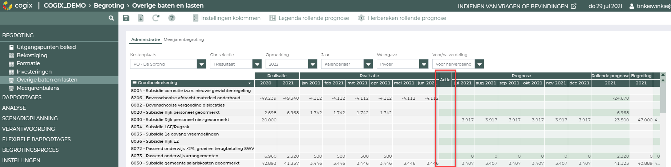Switch to the Meerjarenbegroting tab
Viewport: 671px width, 167px height.
[x=183, y=39]
